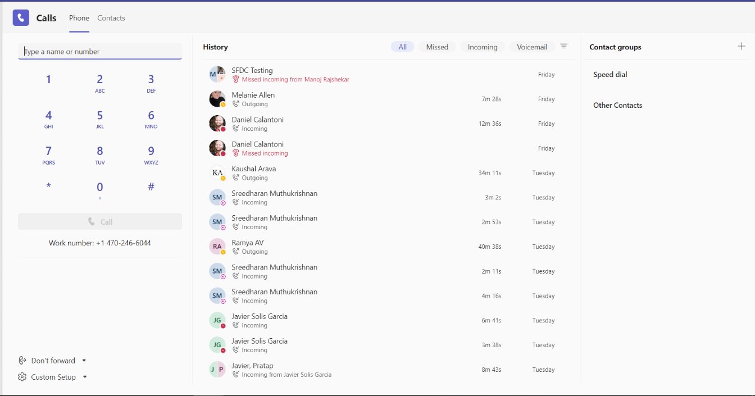Open the history filter icon next to Voicemail
Image resolution: width=755 pixels, height=396 pixels.
click(x=564, y=47)
